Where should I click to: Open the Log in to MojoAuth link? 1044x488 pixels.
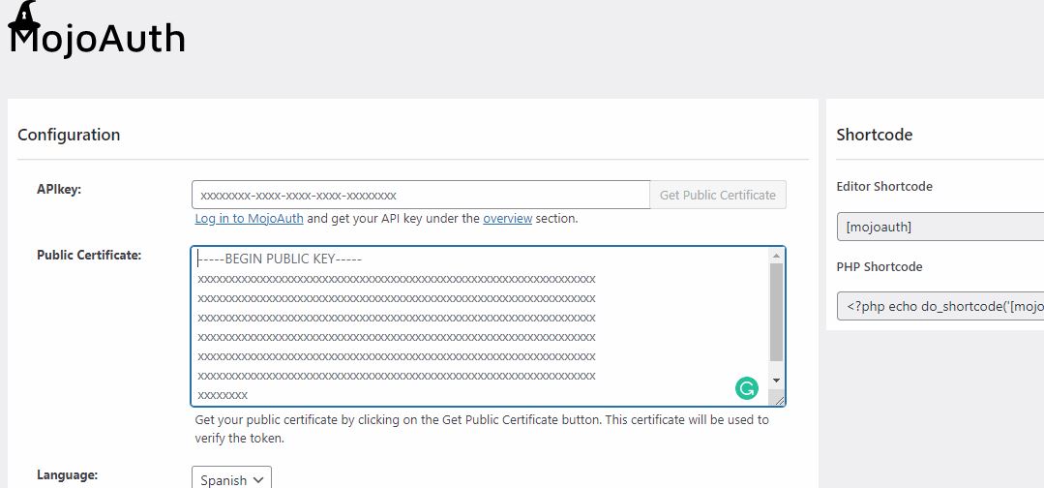coord(249,218)
